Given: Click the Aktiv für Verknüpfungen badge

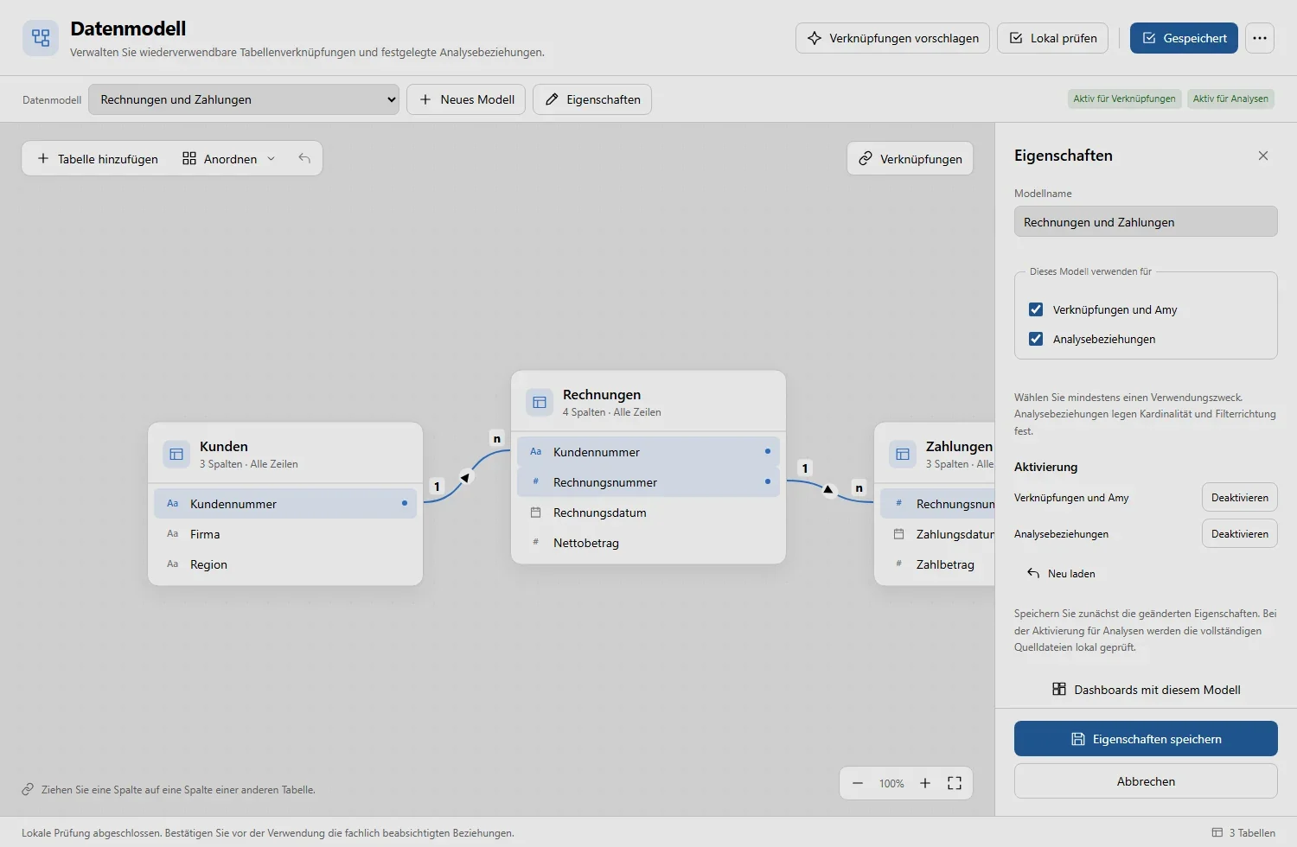Looking at the screenshot, I should (1124, 99).
